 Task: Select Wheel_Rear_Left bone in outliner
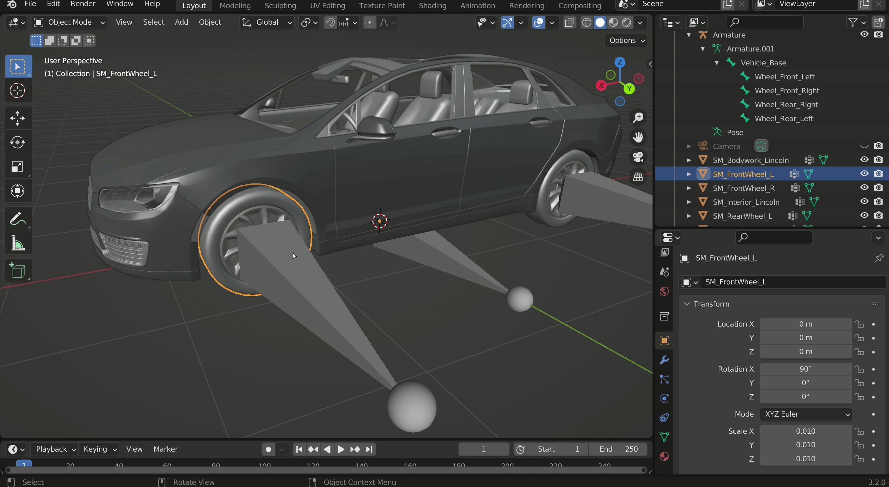[783, 119]
